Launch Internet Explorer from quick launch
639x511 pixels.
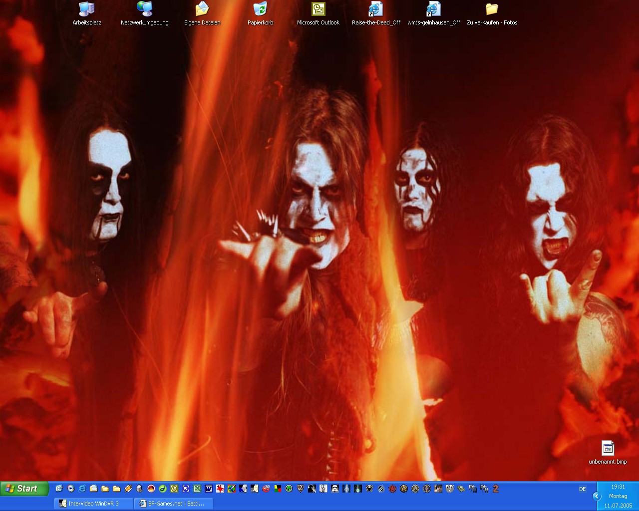pyautogui.click(x=82, y=489)
